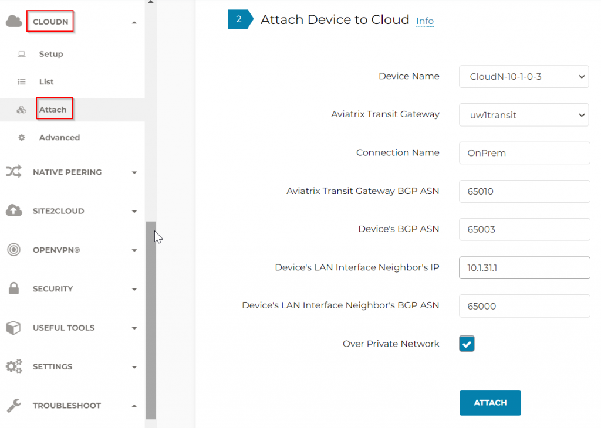Screen dimensions: 601x428
Task: Click the LAN Interface Neighbor's IP field
Action: (524, 267)
